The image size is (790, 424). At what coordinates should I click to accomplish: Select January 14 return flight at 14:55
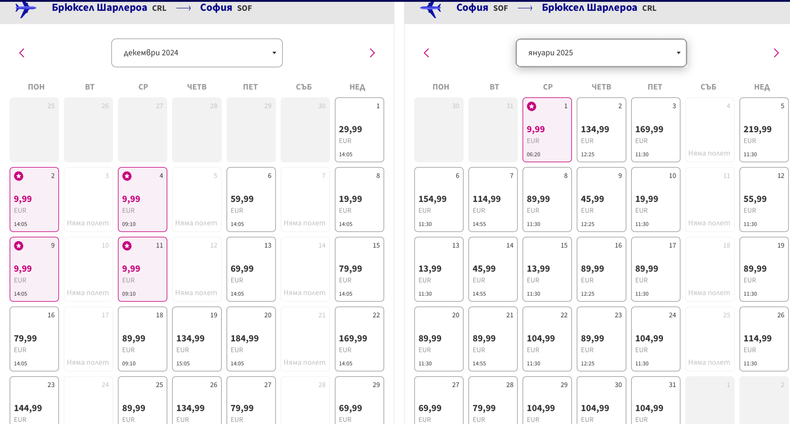pos(493,269)
